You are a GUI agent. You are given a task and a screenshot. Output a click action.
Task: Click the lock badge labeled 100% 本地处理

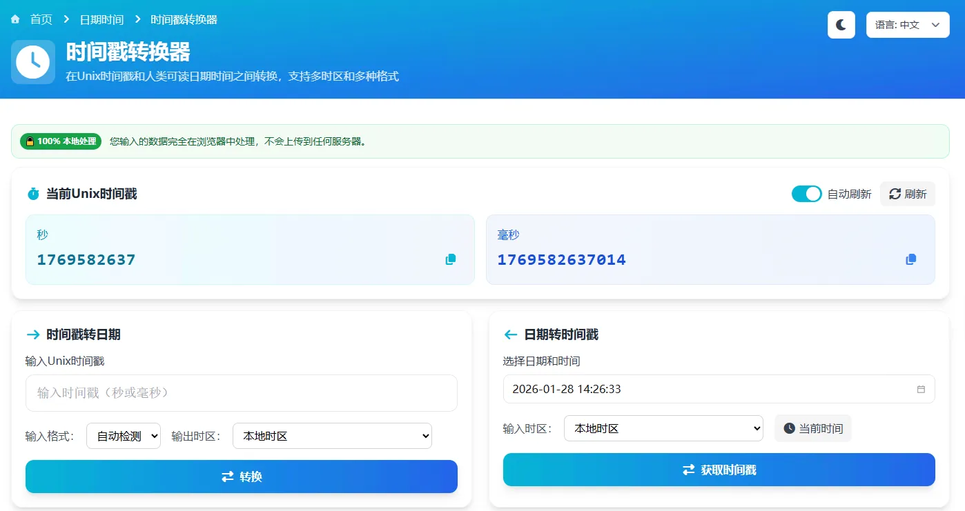61,141
